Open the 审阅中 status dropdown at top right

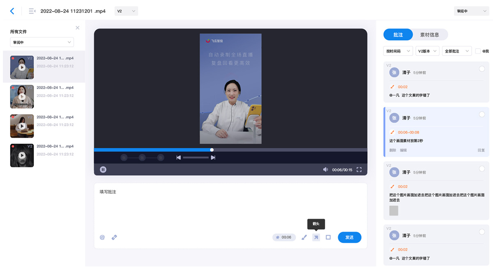pyautogui.click(x=471, y=11)
